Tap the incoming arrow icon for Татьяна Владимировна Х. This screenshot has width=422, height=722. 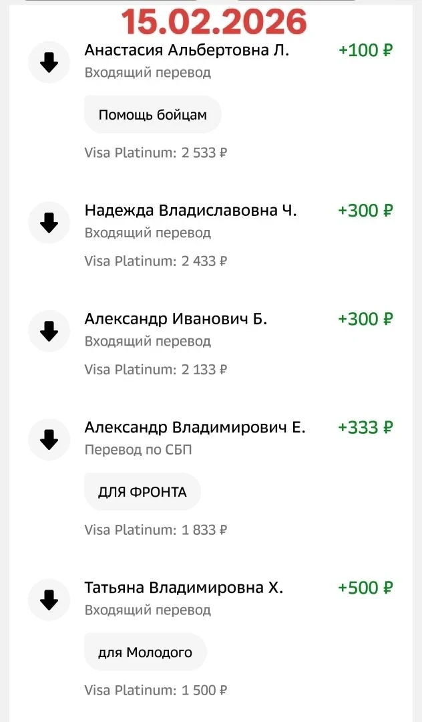pos(49,600)
